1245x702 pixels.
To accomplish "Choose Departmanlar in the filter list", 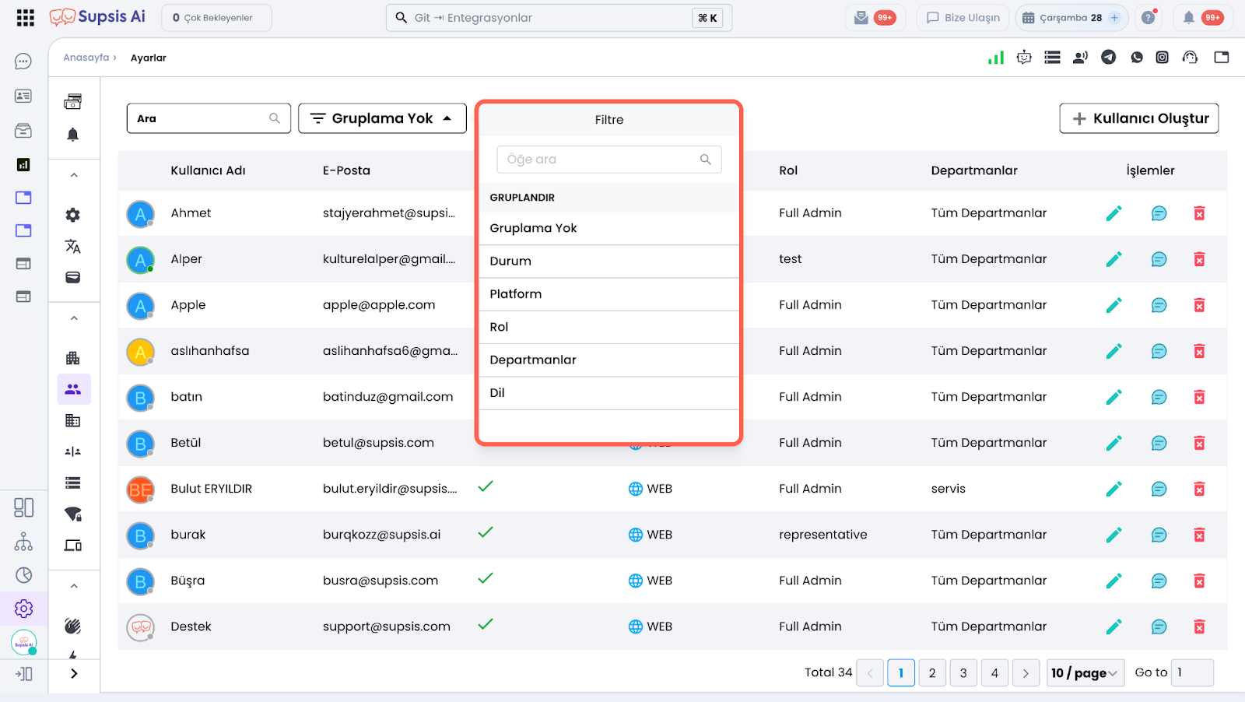I will coord(533,360).
